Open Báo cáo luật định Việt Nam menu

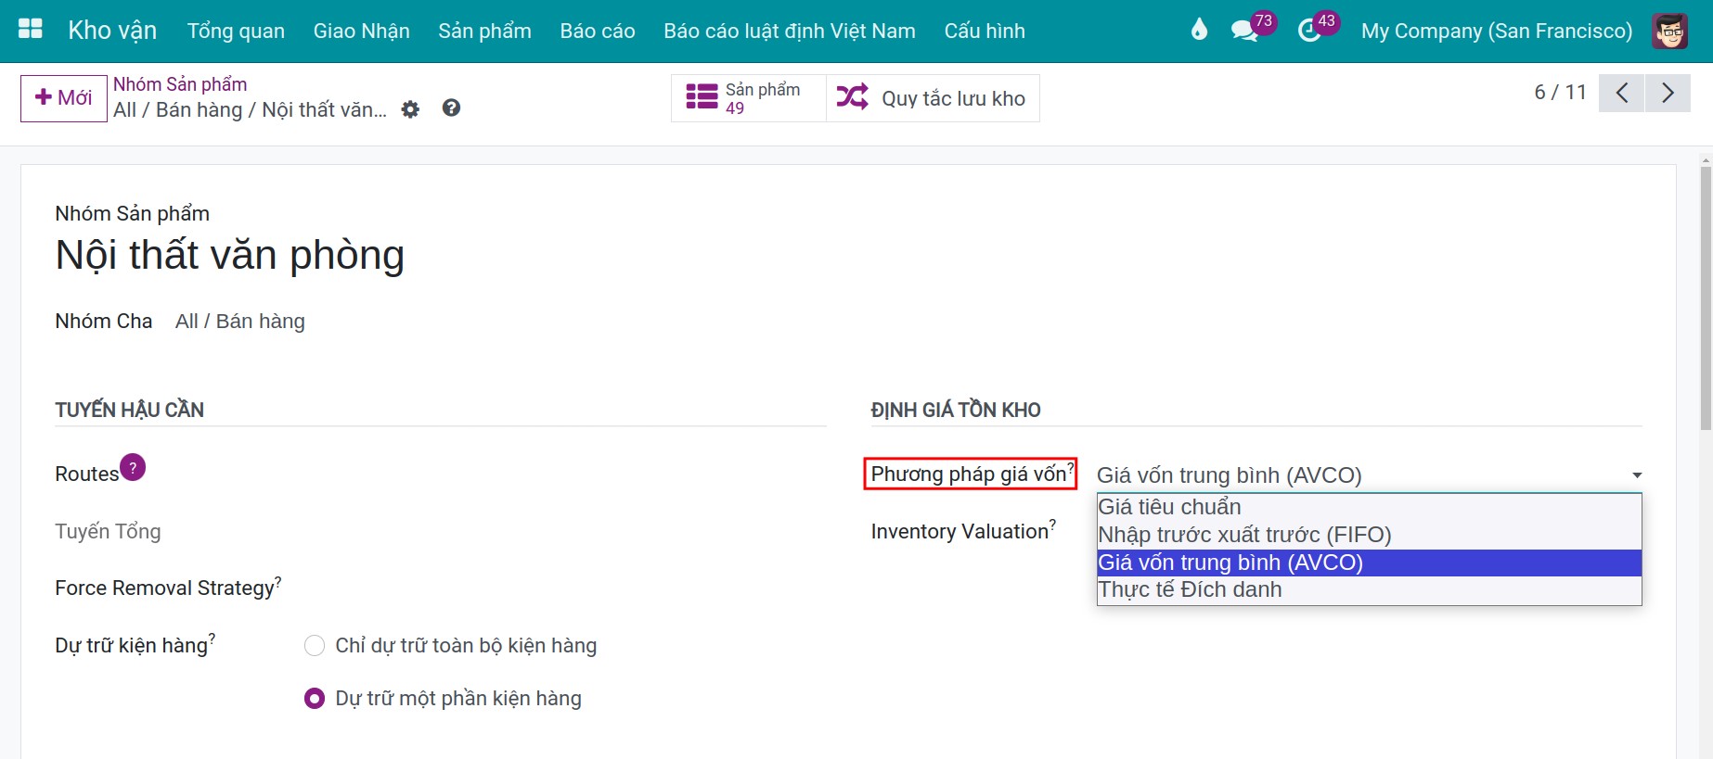(790, 31)
